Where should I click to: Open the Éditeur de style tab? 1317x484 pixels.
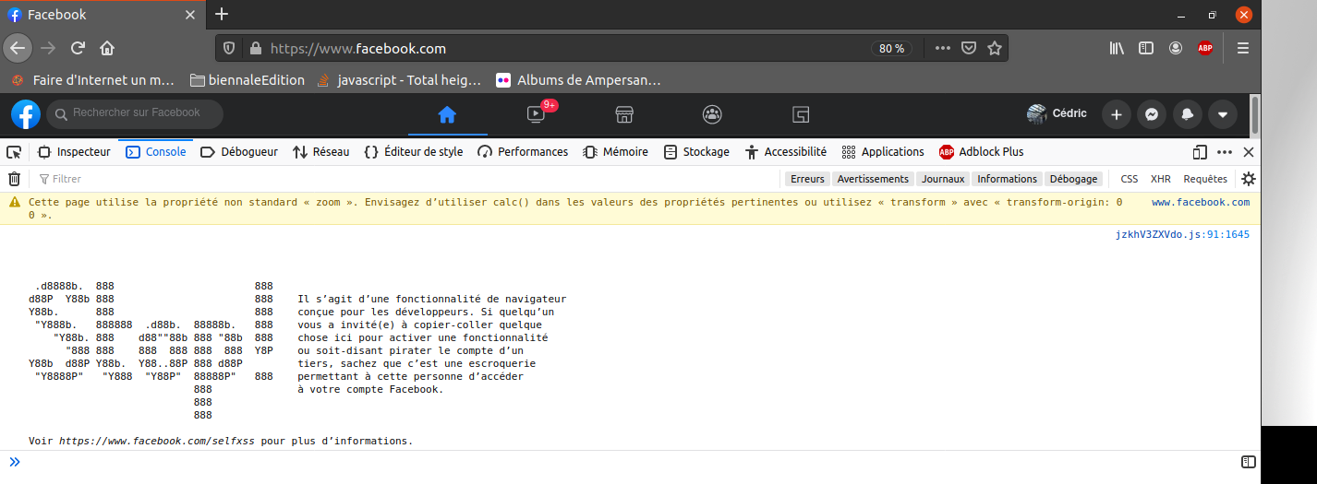point(414,152)
